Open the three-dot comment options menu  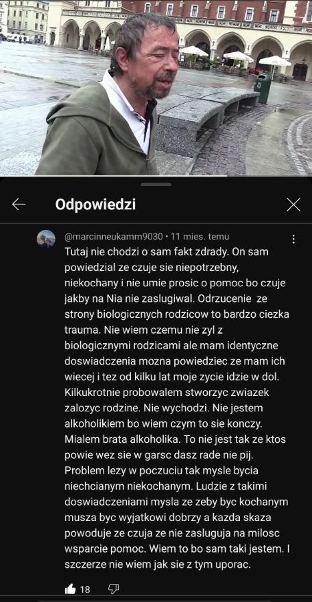[293, 239]
